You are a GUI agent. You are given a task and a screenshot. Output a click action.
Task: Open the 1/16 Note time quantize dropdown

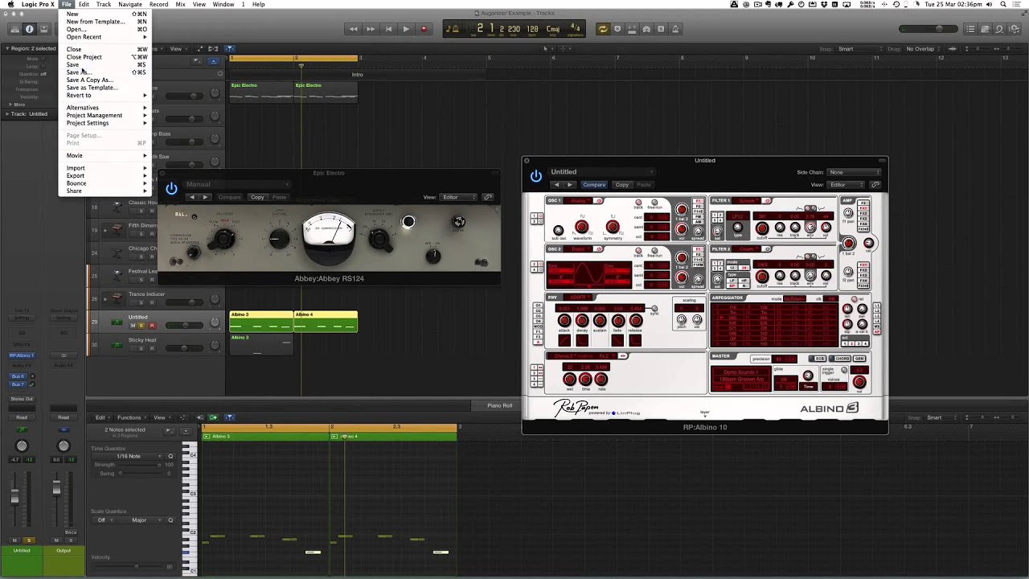(129, 456)
